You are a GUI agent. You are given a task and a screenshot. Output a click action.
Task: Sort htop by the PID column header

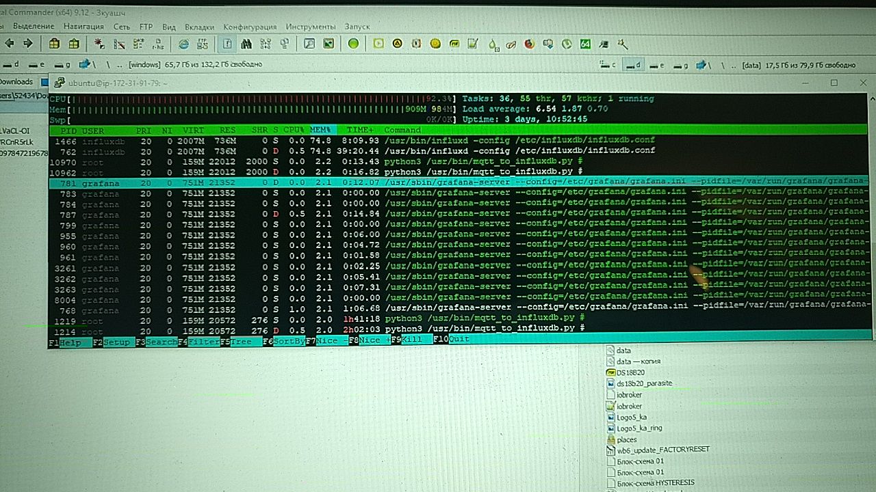[x=68, y=130]
